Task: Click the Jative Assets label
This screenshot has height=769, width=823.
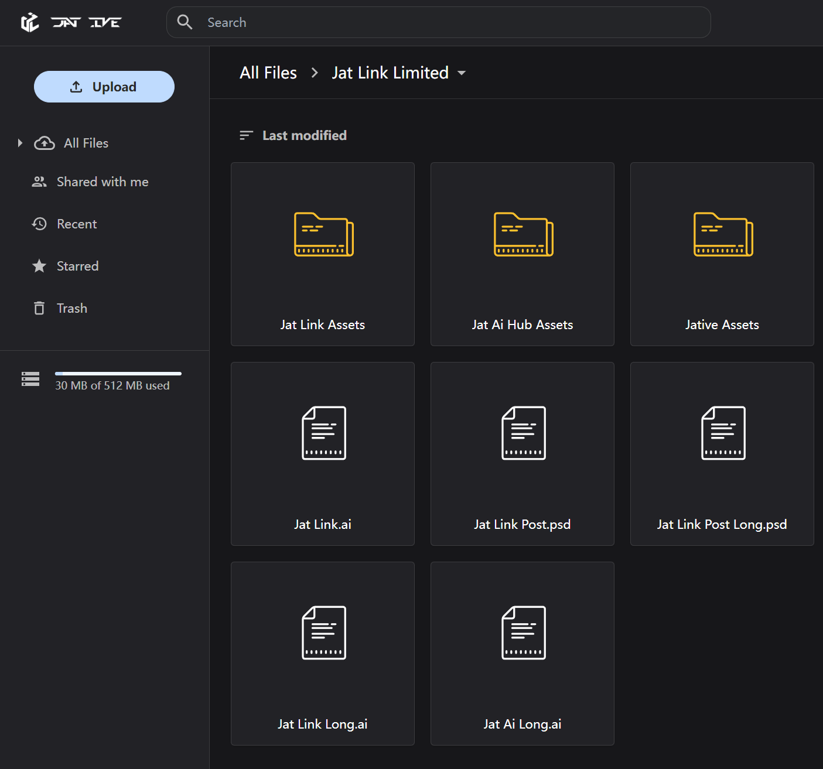Action: 722,324
